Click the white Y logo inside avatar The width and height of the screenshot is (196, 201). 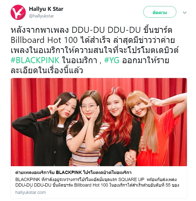click(19, 13)
